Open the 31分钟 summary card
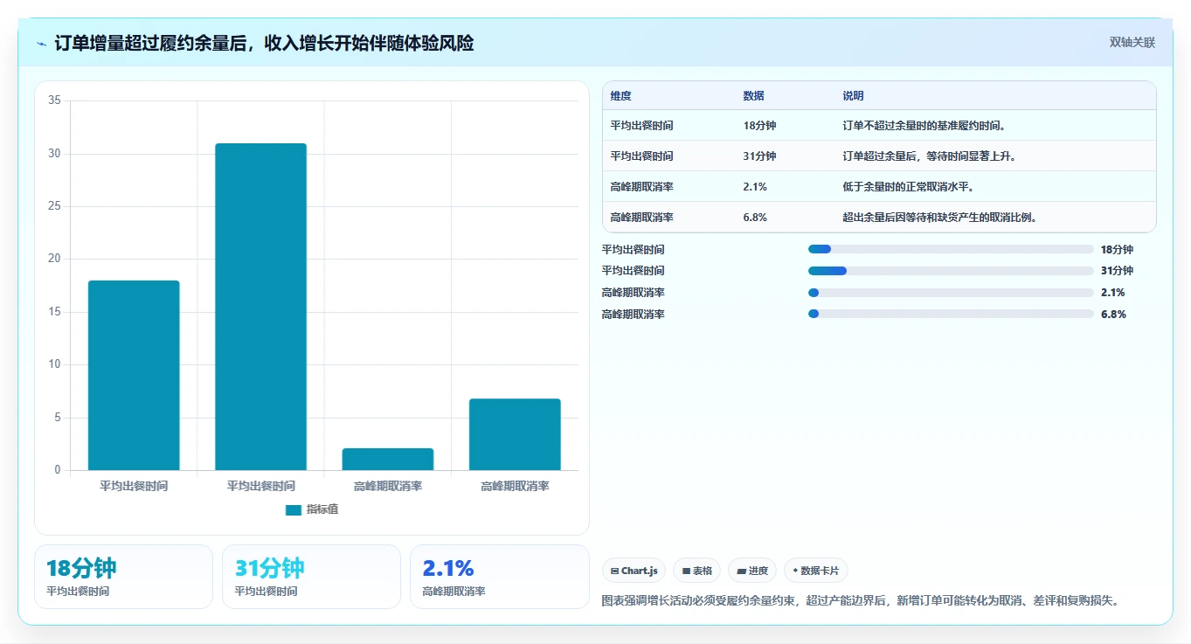 pyautogui.click(x=311, y=577)
